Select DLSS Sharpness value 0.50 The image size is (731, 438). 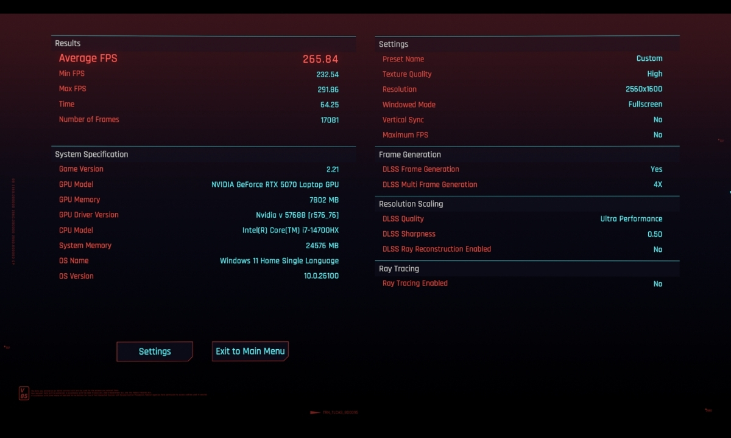click(655, 234)
